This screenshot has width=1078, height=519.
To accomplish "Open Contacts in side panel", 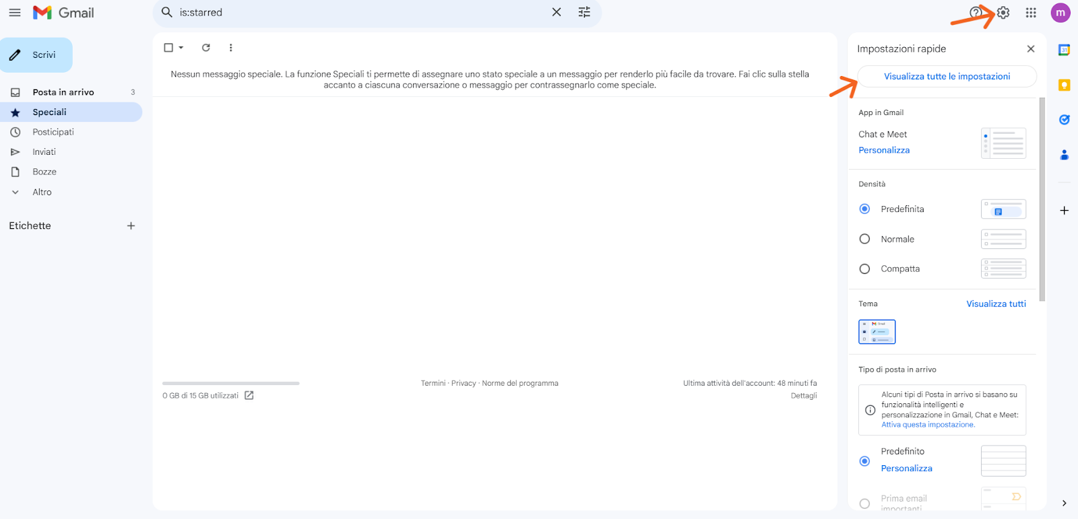I will [1065, 155].
